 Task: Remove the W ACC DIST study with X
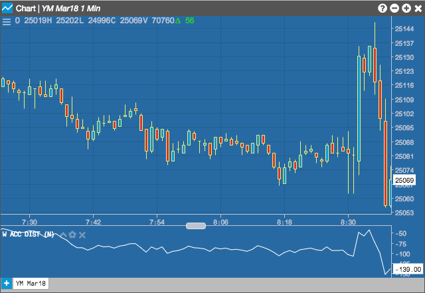pyautogui.click(x=82, y=235)
